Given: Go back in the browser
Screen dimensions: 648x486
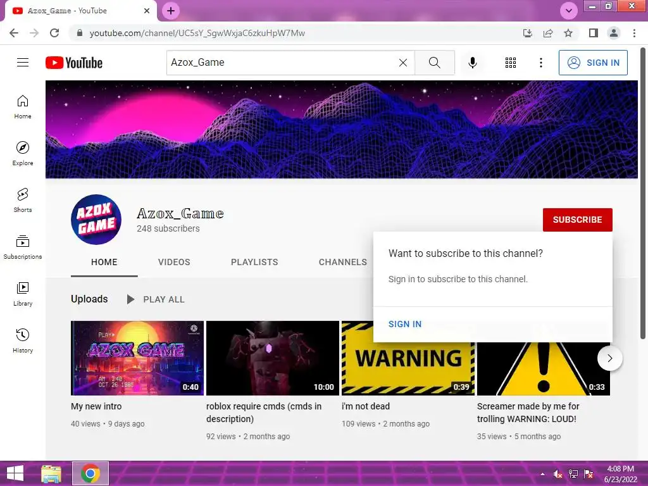Looking at the screenshot, I should pyautogui.click(x=14, y=33).
